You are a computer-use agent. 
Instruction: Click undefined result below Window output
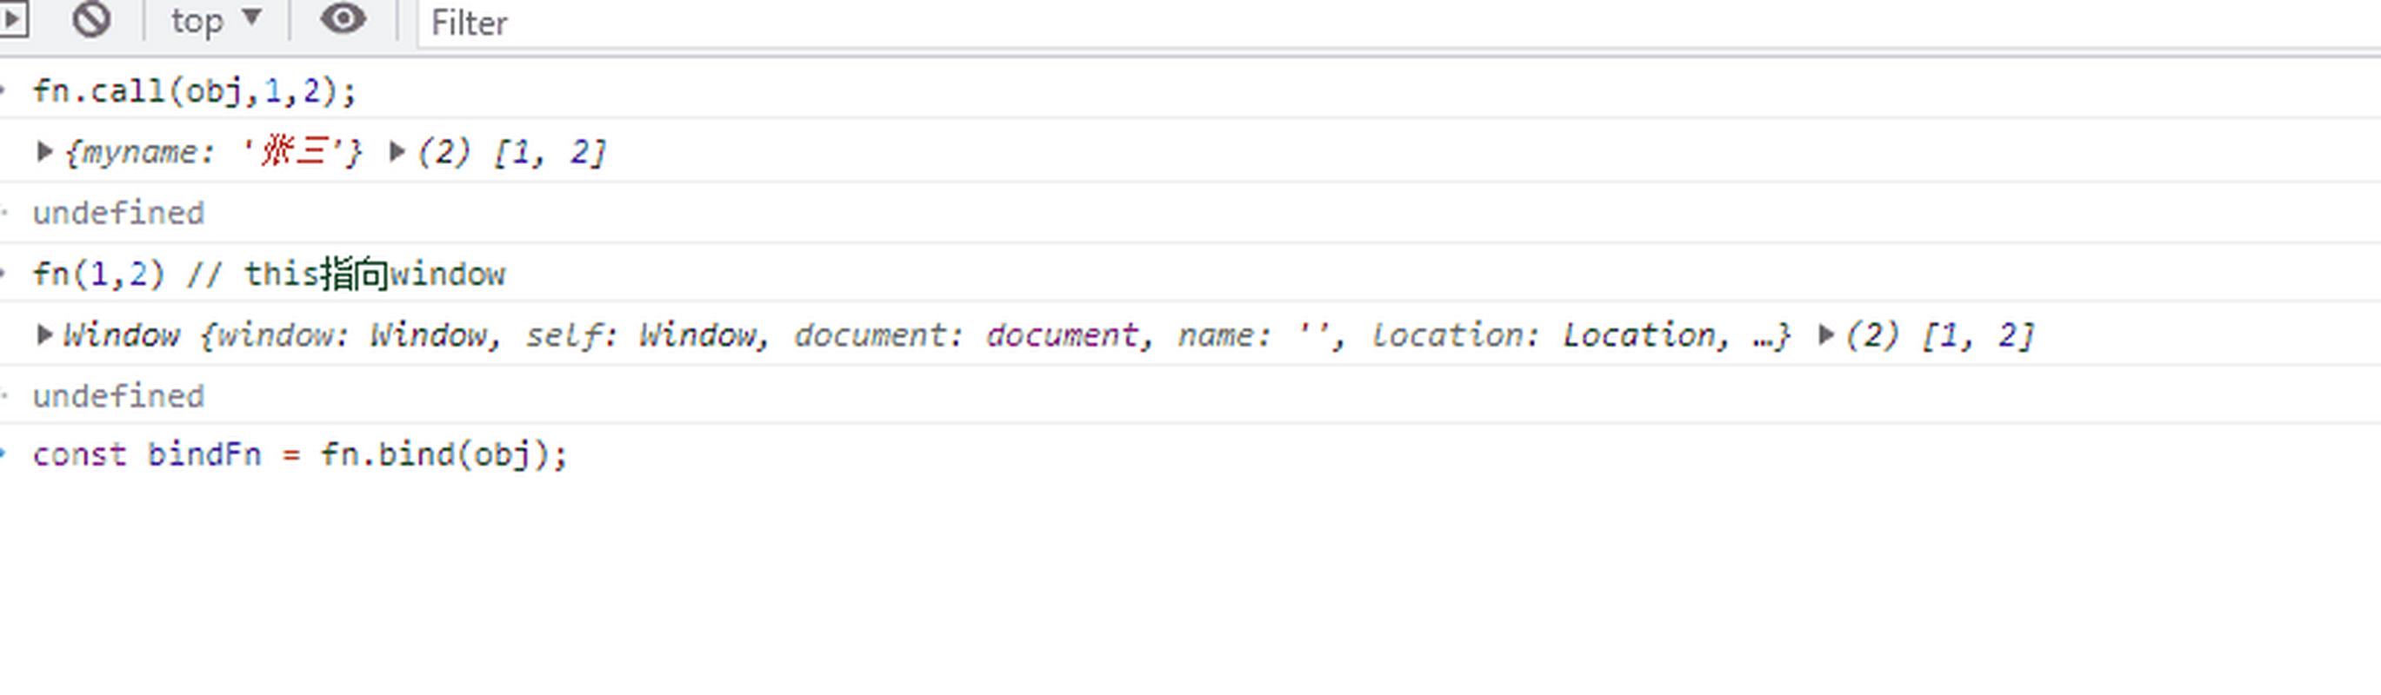tap(118, 396)
